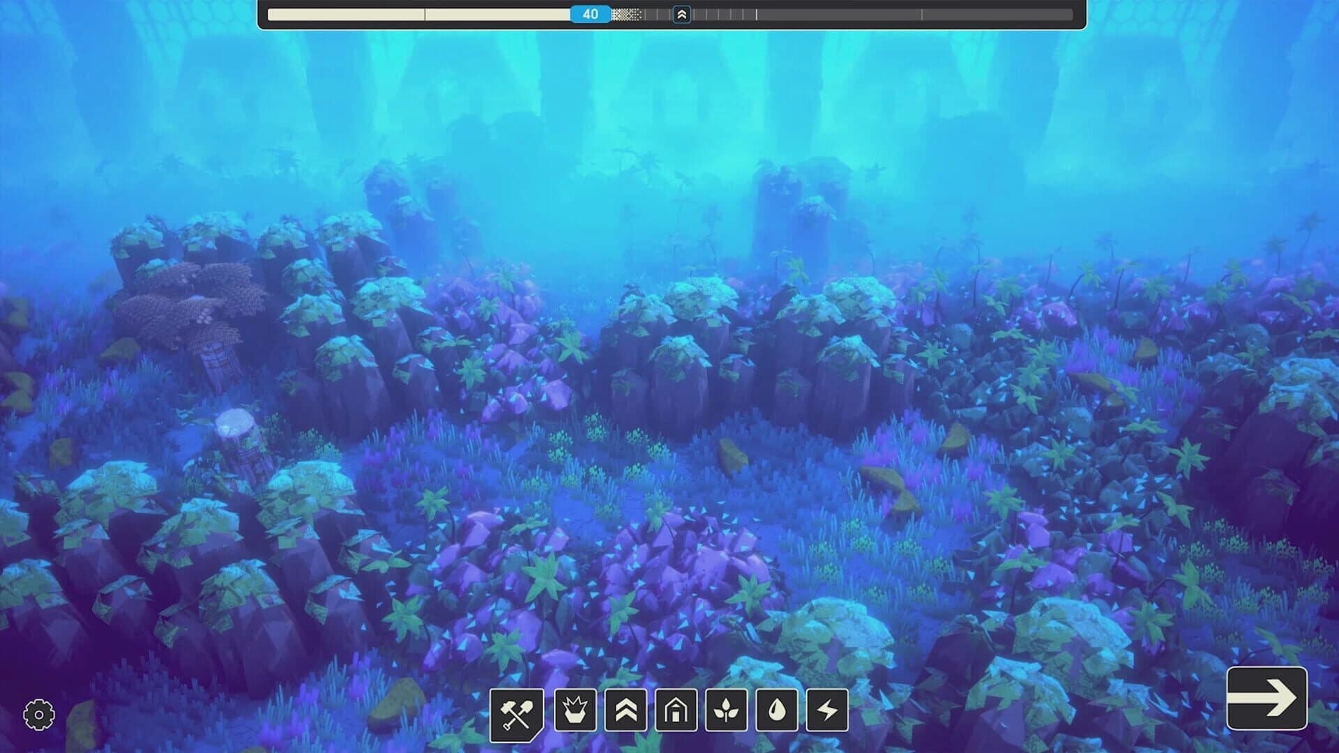The image size is (1339, 753).
Task: Click the dotted segment on the progress bar
Action: [x=626, y=13]
